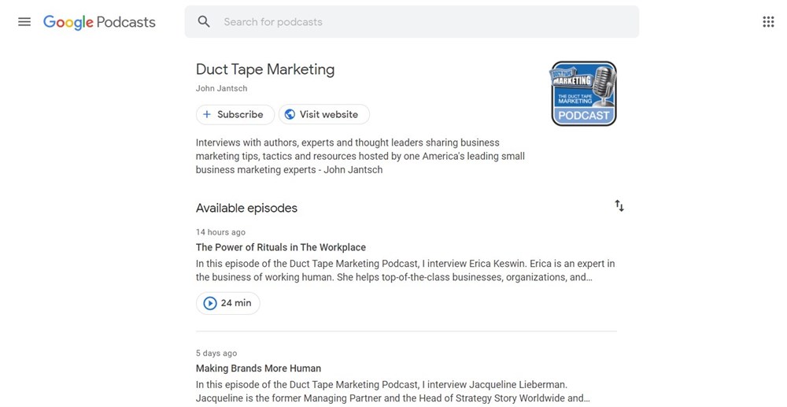Click the Jacqueline Lieberman episode description

[x=393, y=391]
